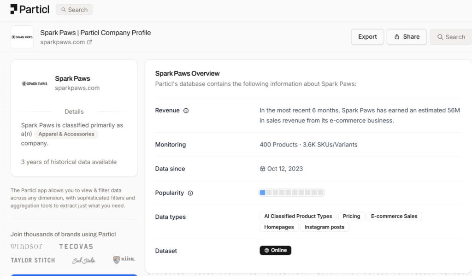Viewport: 472px width, 276px height.
Task: Open the right-side Search field
Action: click(451, 37)
